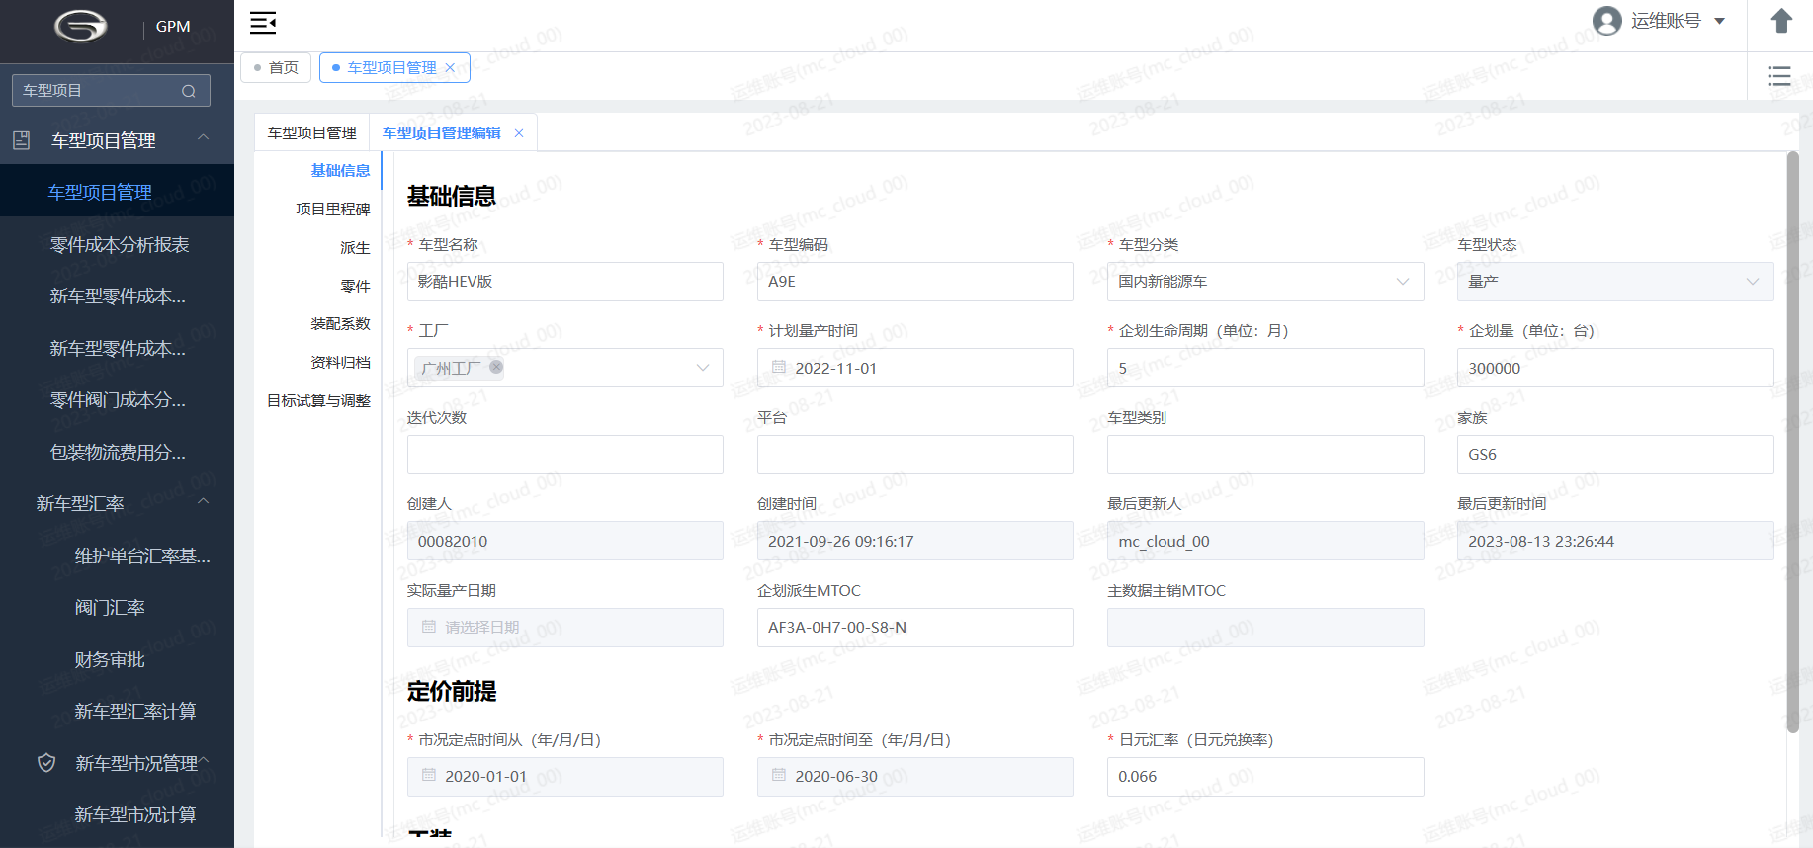Open the 运维账号 user avatar icon
Image resolution: width=1813 pixels, height=848 pixels.
tap(1607, 21)
